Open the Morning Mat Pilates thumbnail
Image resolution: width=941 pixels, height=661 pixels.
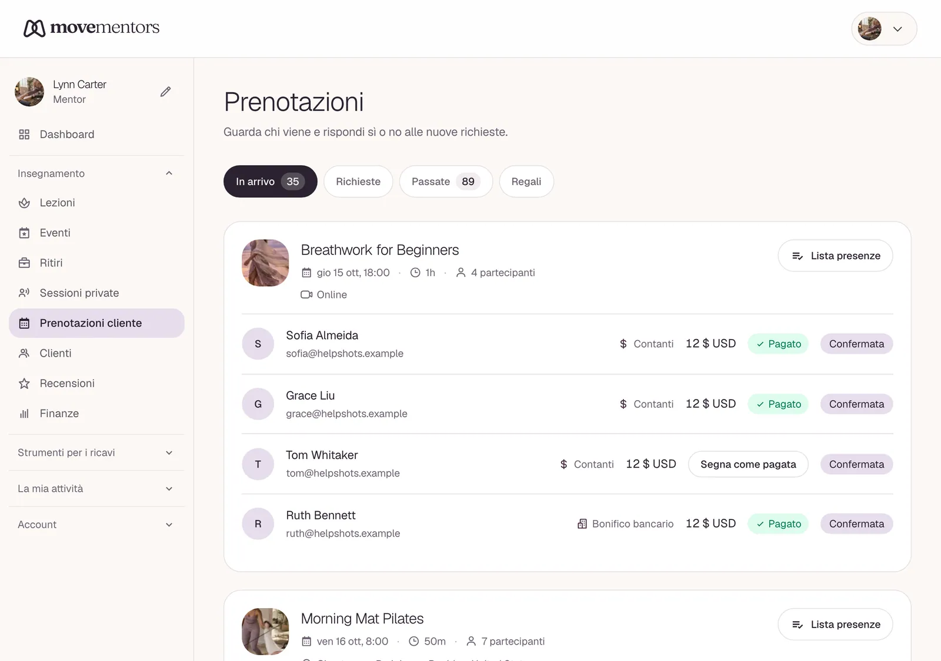point(265,632)
